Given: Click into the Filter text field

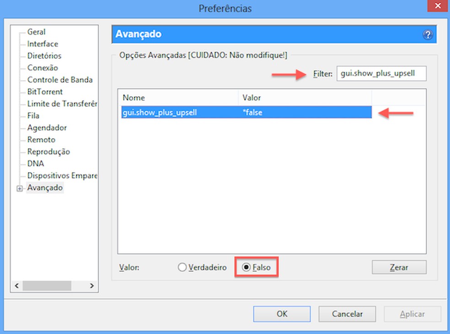Looking at the screenshot, I should (381, 73).
